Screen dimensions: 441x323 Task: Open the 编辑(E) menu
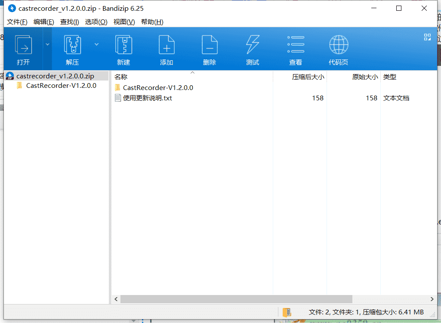click(x=43, y=22)
